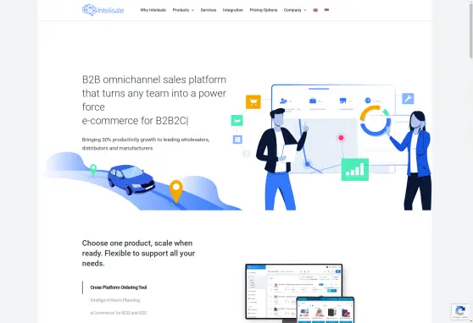Click the orange map pin on the road
Viewport: 473px width, 323px height.
click(176, 191)
